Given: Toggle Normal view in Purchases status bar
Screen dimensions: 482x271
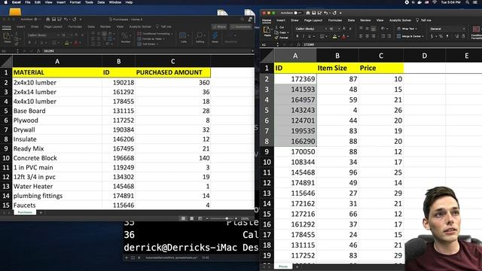Looking at the screenshot, I should (x=183, y=218).
